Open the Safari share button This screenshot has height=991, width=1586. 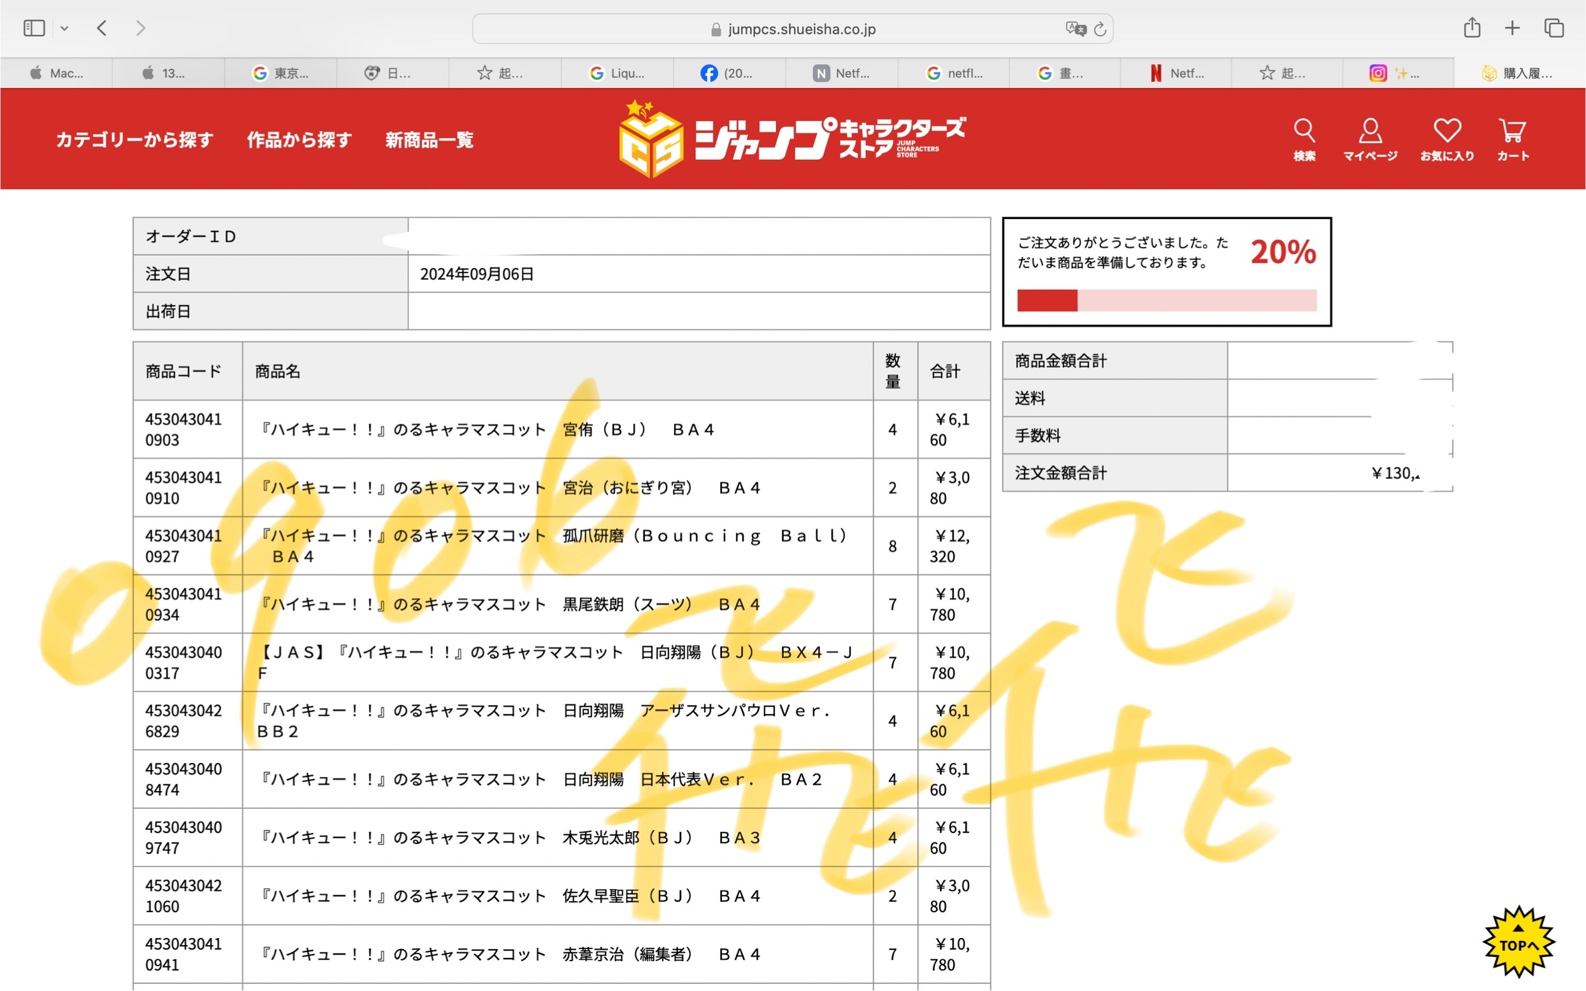coord(1471,27)
